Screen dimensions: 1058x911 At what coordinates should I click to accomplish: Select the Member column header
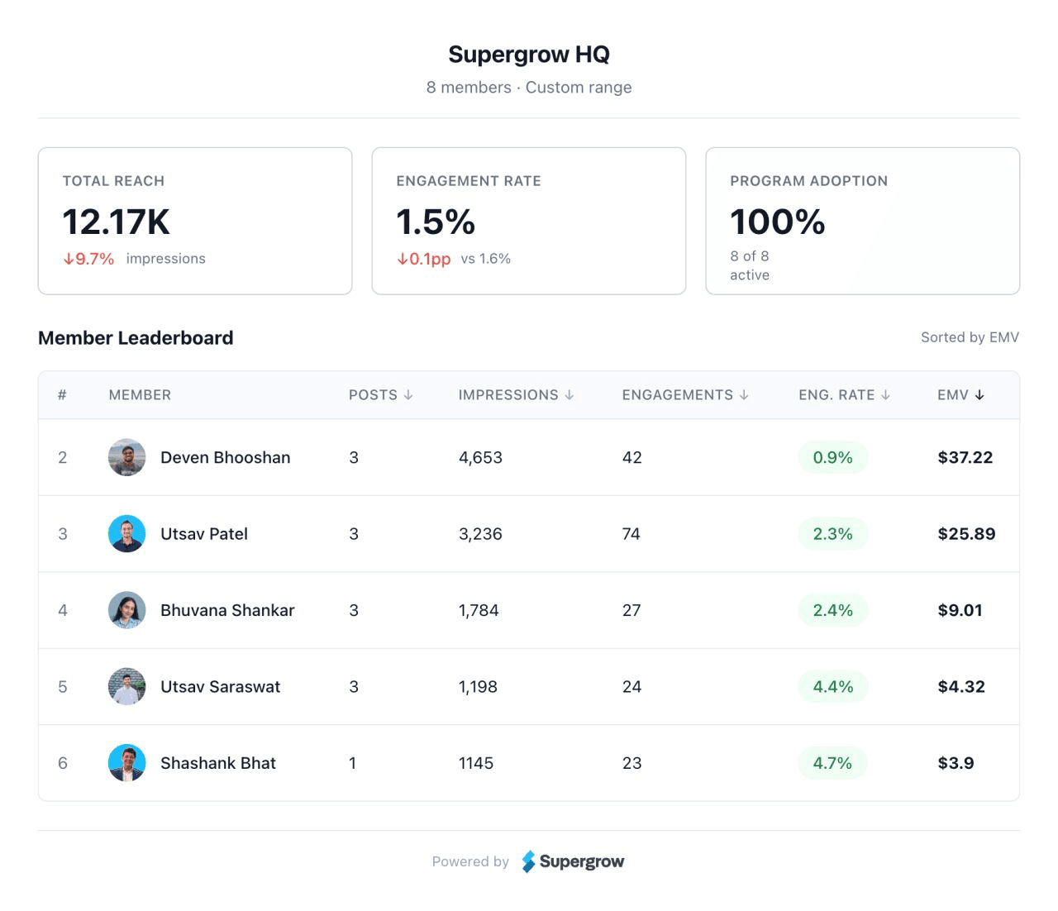140,395
